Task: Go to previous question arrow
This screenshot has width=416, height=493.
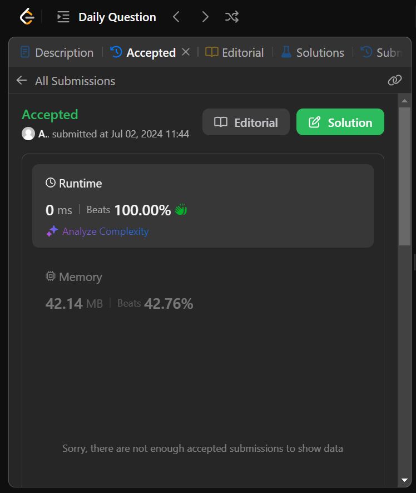Action: [x=176, y=17]
